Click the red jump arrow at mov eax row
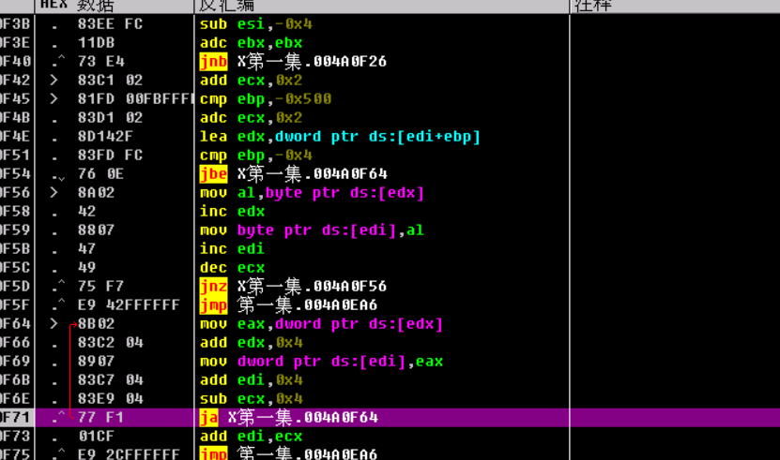 click(x=70, y=324)
